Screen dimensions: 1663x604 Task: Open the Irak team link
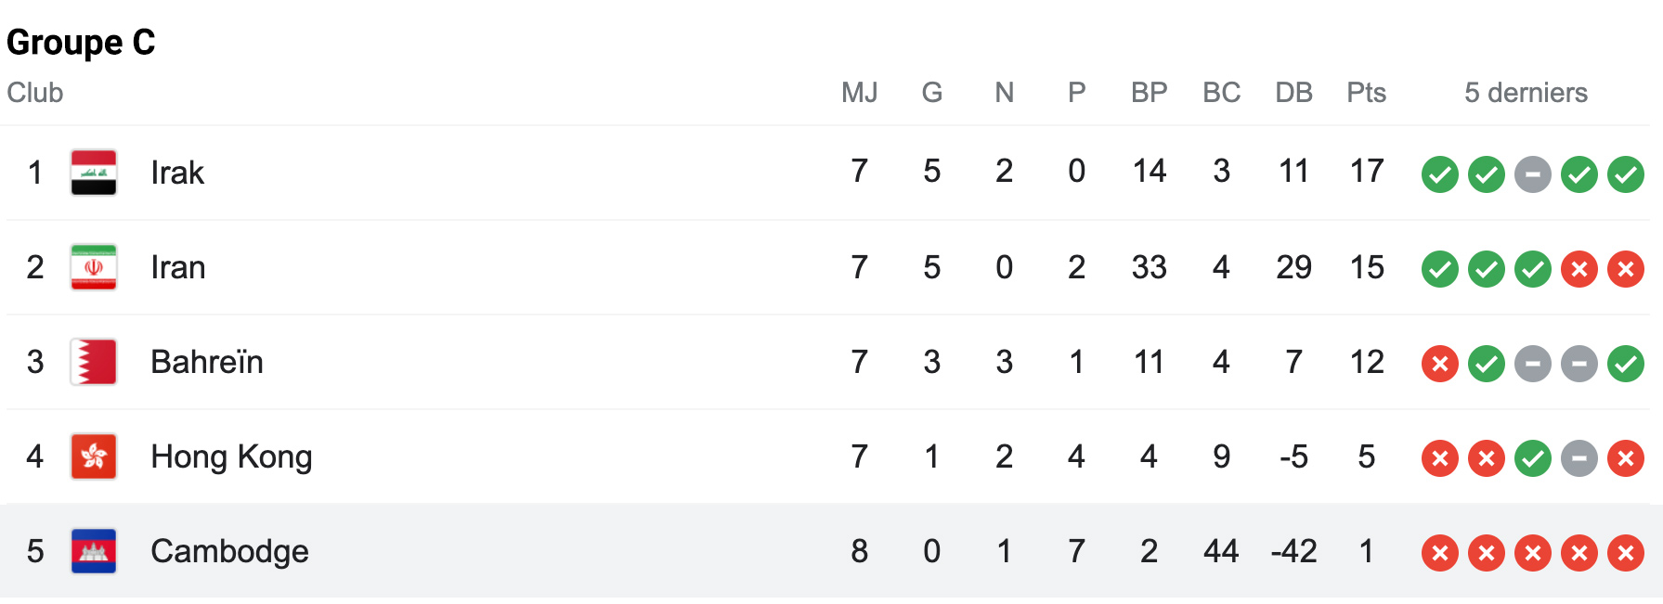click(177, 173)
